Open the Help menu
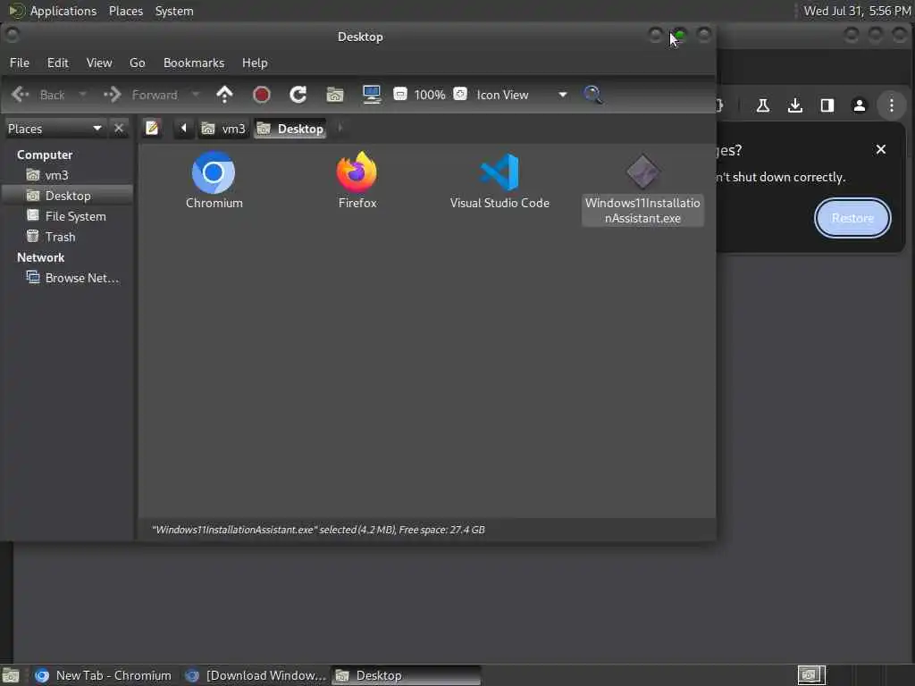Viewport: 915px width, 686px height. click(255, 63)
